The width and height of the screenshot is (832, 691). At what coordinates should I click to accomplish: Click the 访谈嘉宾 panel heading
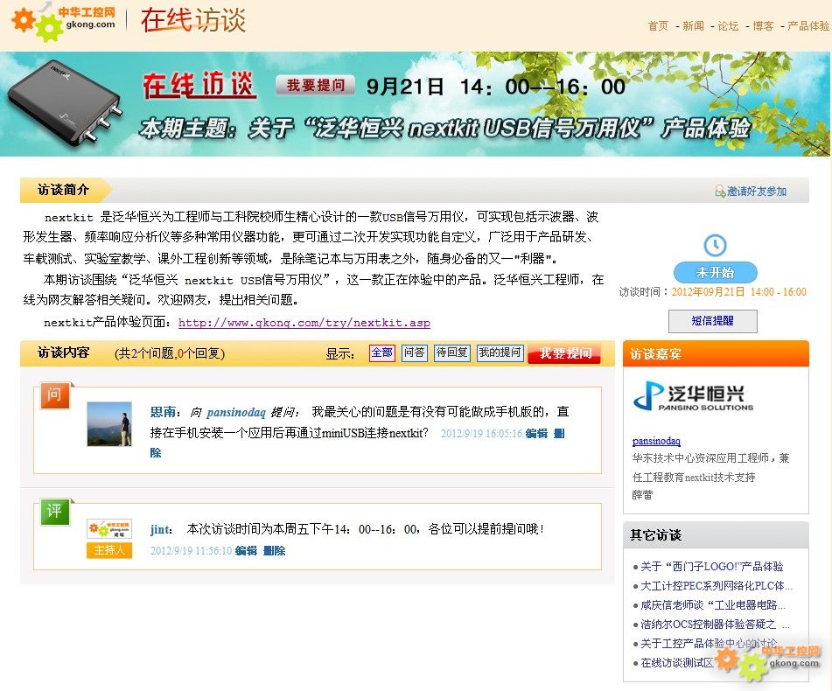(x=655, y=353)
